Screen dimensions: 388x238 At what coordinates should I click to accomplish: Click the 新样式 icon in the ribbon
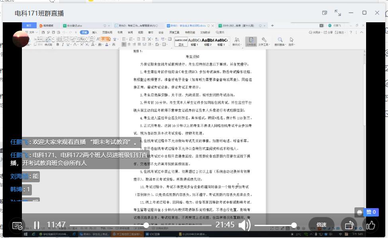point(237,41)
